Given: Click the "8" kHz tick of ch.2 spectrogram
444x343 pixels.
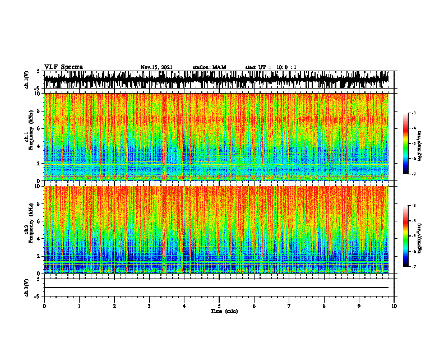Looking at the screenshot, I should 39,204.
